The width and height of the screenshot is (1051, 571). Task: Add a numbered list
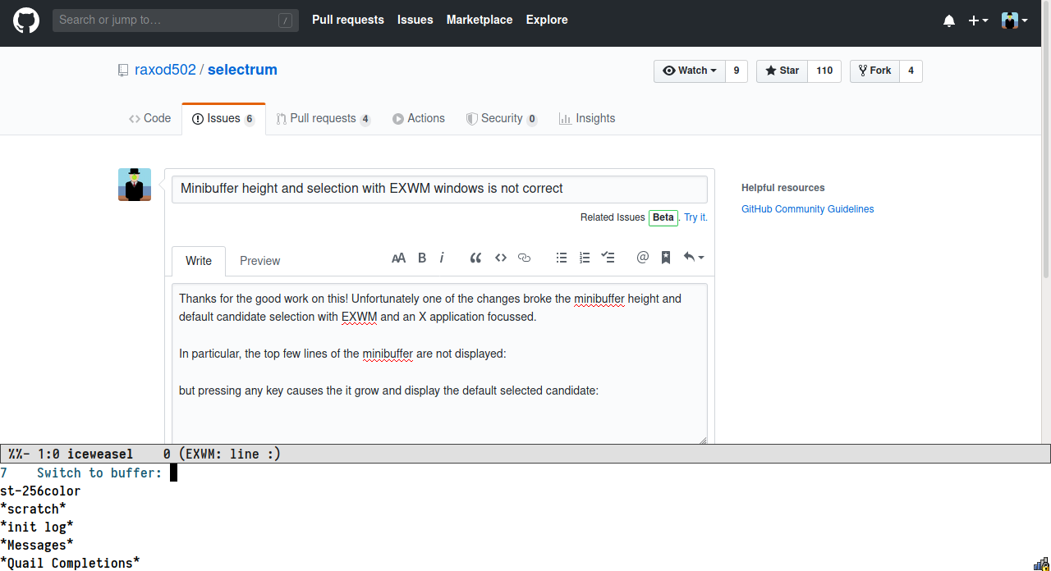click(x=585, y=258)
